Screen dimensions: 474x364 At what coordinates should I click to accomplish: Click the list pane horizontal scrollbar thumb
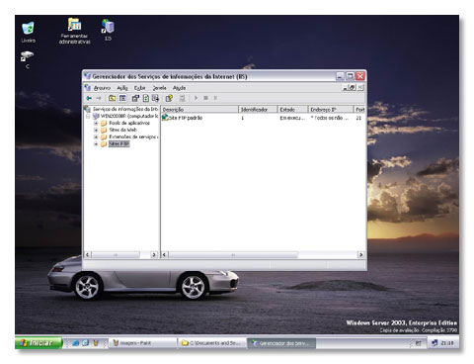[x=233, y=255]
